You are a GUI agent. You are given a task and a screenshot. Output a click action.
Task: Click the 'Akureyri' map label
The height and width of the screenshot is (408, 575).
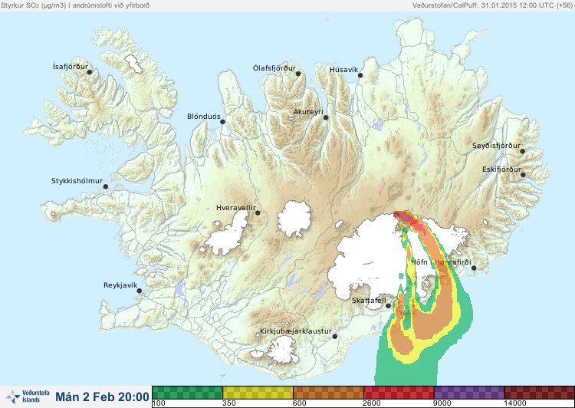click(x=308, y=112)
